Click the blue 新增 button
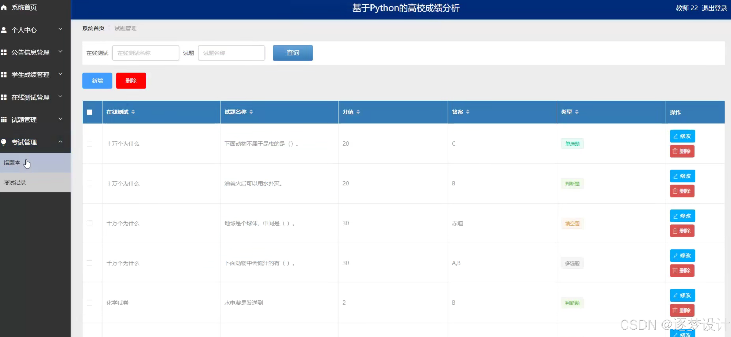The image size is (731, 337). pyautogui.click(x=97, y=81)
